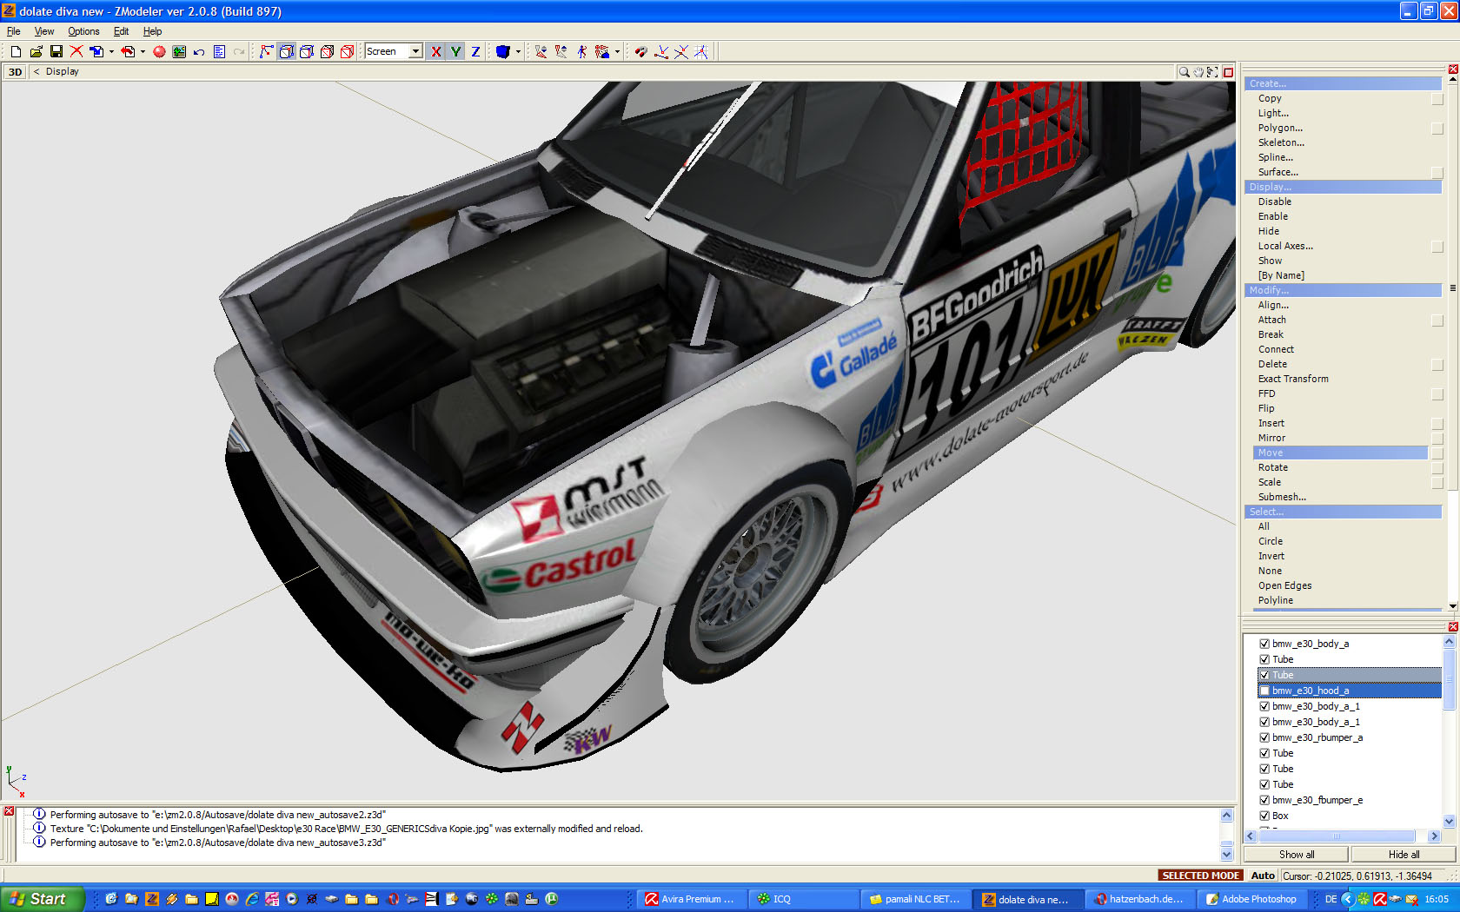1460x912 pixels.
Task: Click the Save file toolbar icon
Action: [x=56, y=52]
